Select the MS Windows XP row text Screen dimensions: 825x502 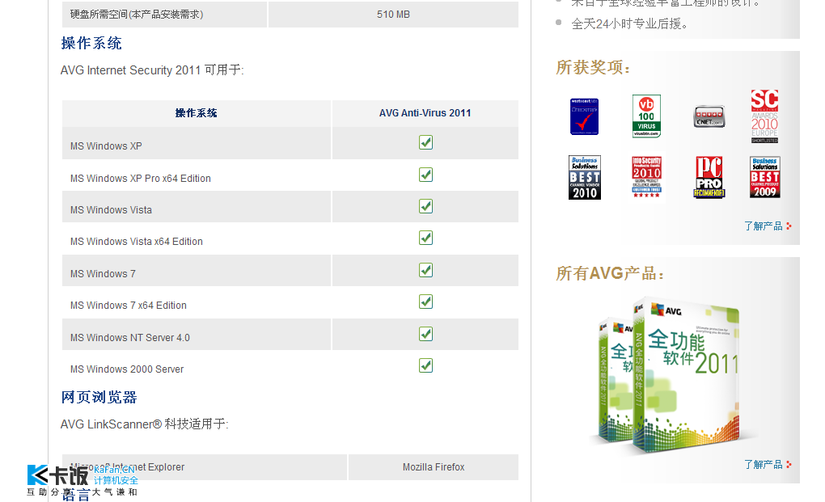pos(106,146)
